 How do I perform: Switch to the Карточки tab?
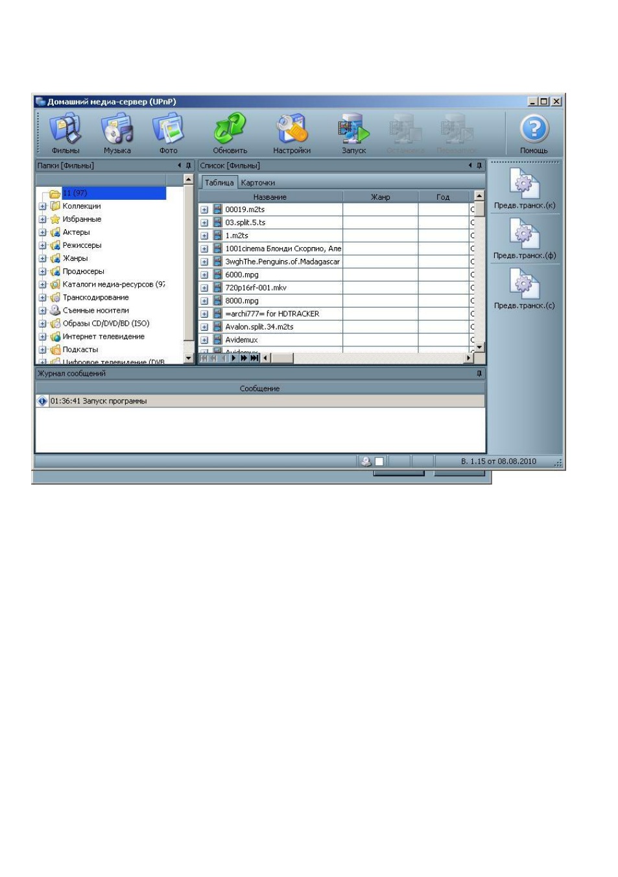258,182
